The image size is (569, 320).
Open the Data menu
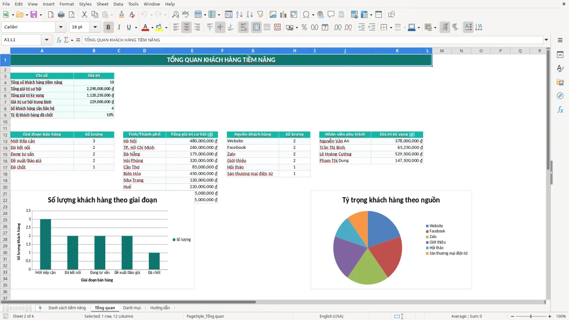click(x=118, y=4)
